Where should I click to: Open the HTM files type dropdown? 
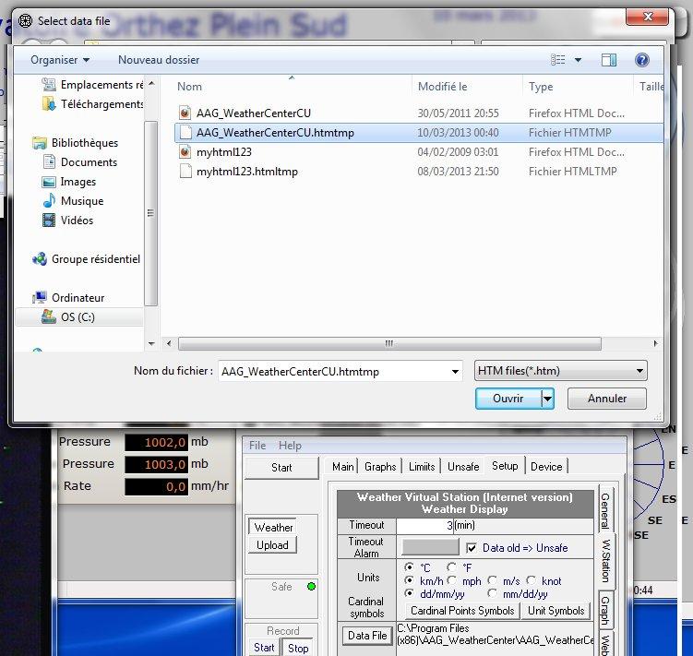click(x=560, y=371)
